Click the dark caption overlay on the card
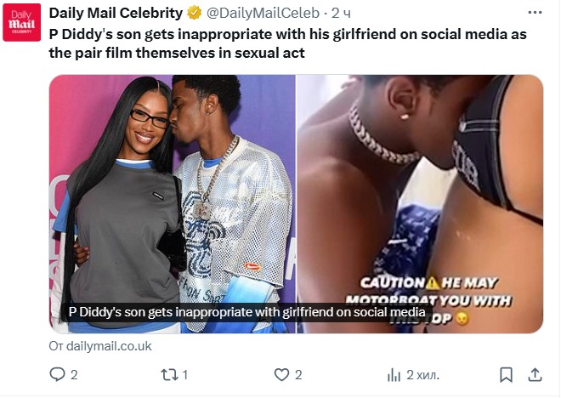Viewport: 561px width, 398px height. point(246,312)
